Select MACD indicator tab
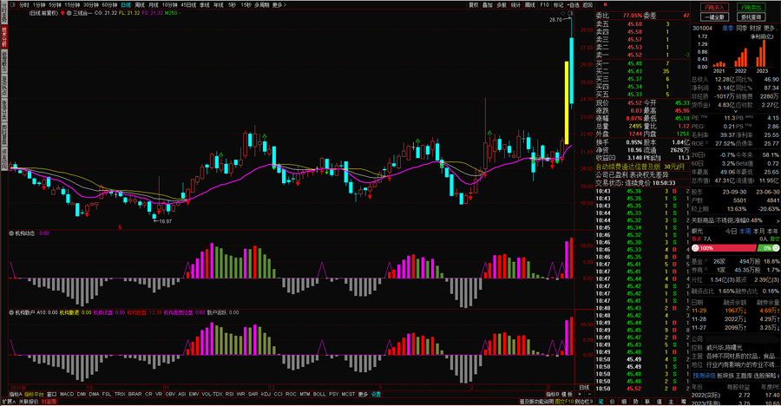781x406 pixels. coord(67,394)
